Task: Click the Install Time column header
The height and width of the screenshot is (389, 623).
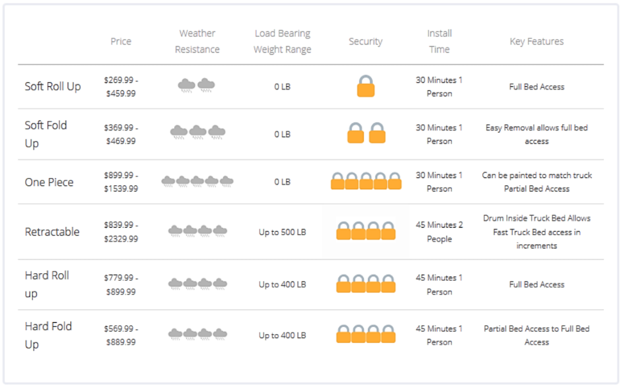Action: pyautogui.click(x=439, y=41)
